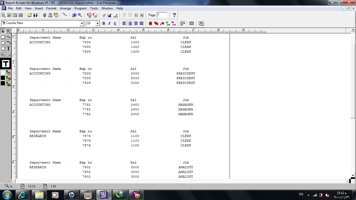Click the Zoom In magnifier icon
356x200 pixels.
coord(74,15)
